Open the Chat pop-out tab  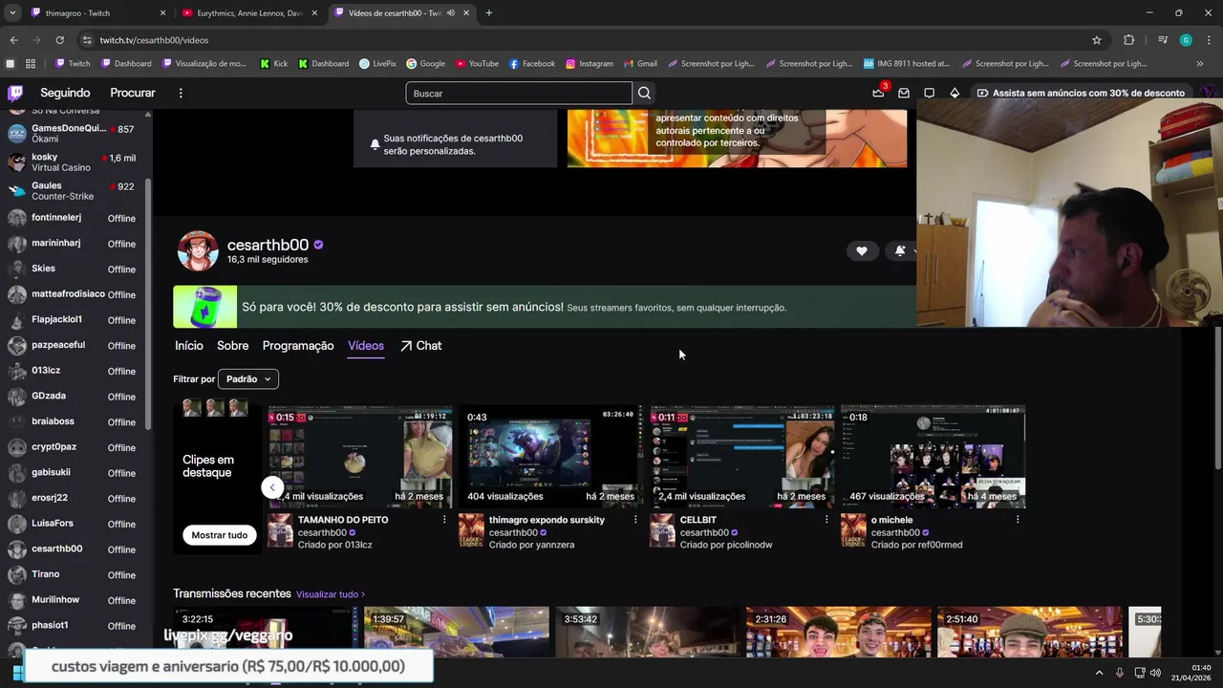[x=420, y=346]
